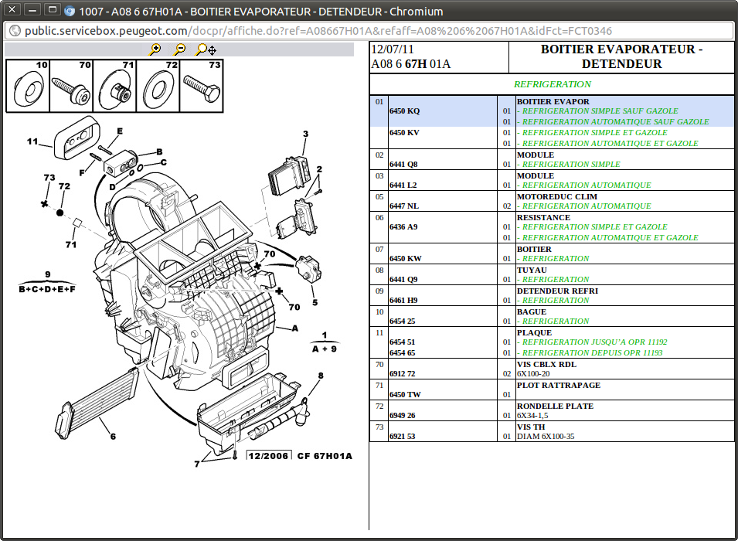This screenshot has width=738, height=541.
Task: Click the 'A + 9' assembly label
Action: coord(325,349)
